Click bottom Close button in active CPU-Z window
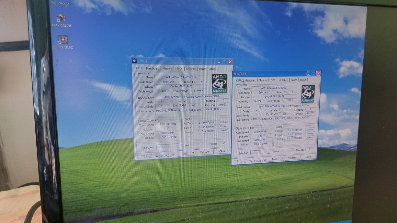 [308, 157]
